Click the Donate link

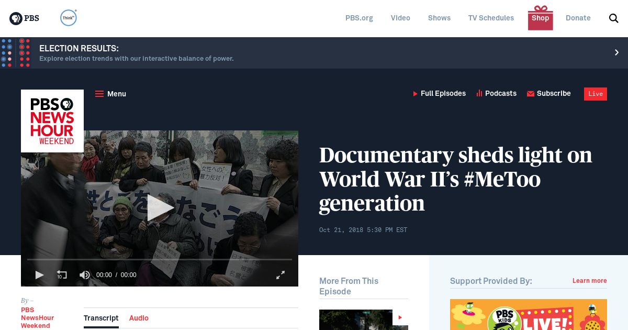pyautogui.click(x=578, y=18)
